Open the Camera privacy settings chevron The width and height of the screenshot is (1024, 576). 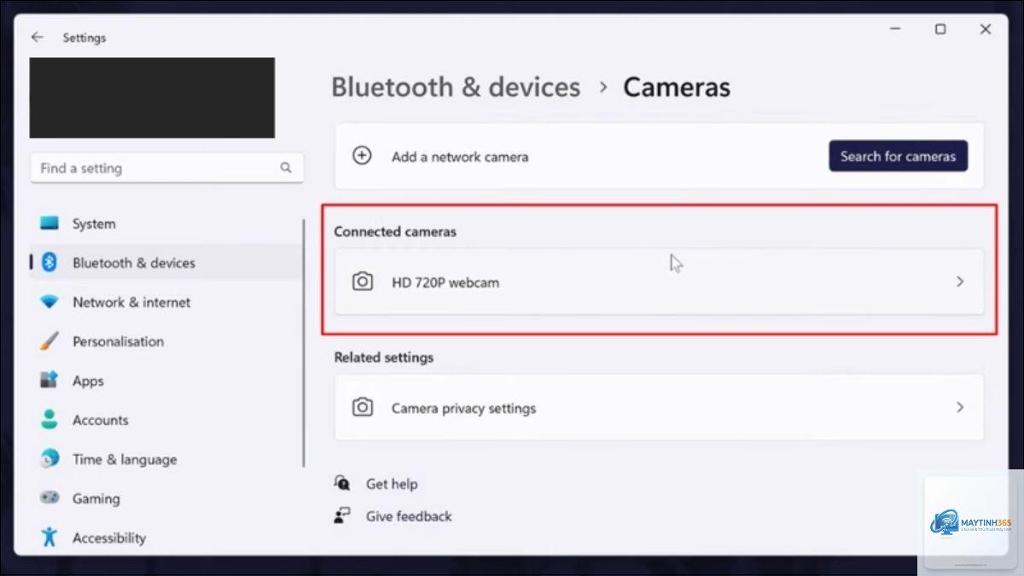tap(960, 408)
